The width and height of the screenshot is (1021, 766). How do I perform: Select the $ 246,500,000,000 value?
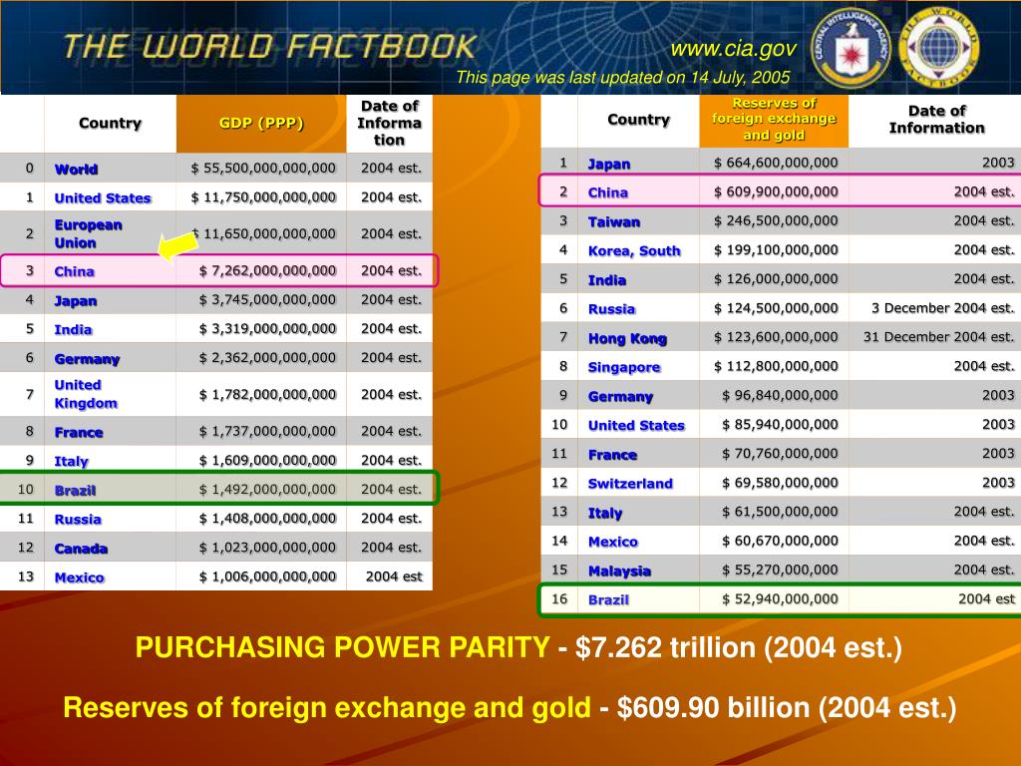pyautogui.click(x=776, y=220)
